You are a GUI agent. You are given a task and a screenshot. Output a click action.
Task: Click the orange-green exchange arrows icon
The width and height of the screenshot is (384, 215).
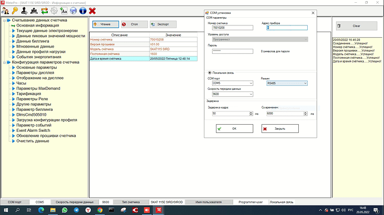click(45, 11)
